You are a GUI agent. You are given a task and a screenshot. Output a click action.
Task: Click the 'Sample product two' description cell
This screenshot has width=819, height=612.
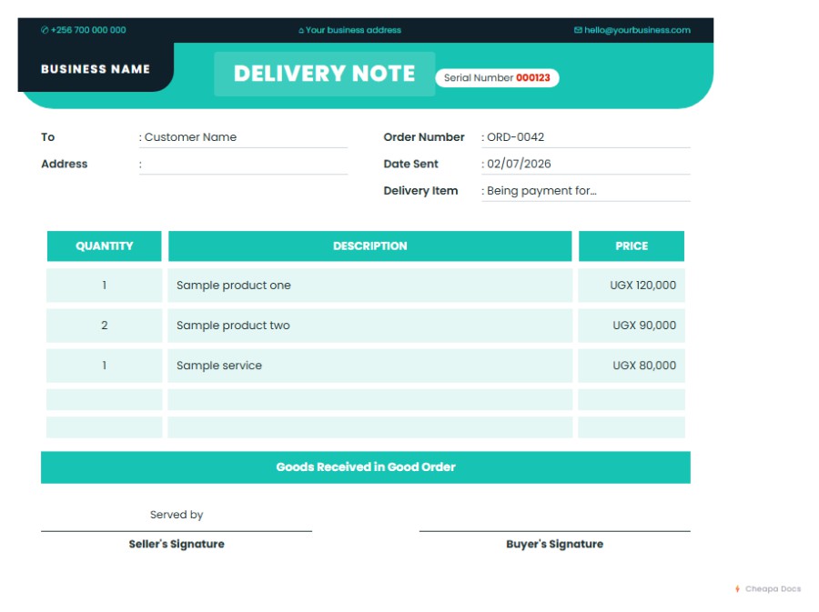369,326
